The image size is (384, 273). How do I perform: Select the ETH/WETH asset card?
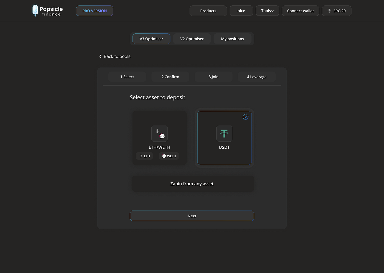[x=159, y=138]
